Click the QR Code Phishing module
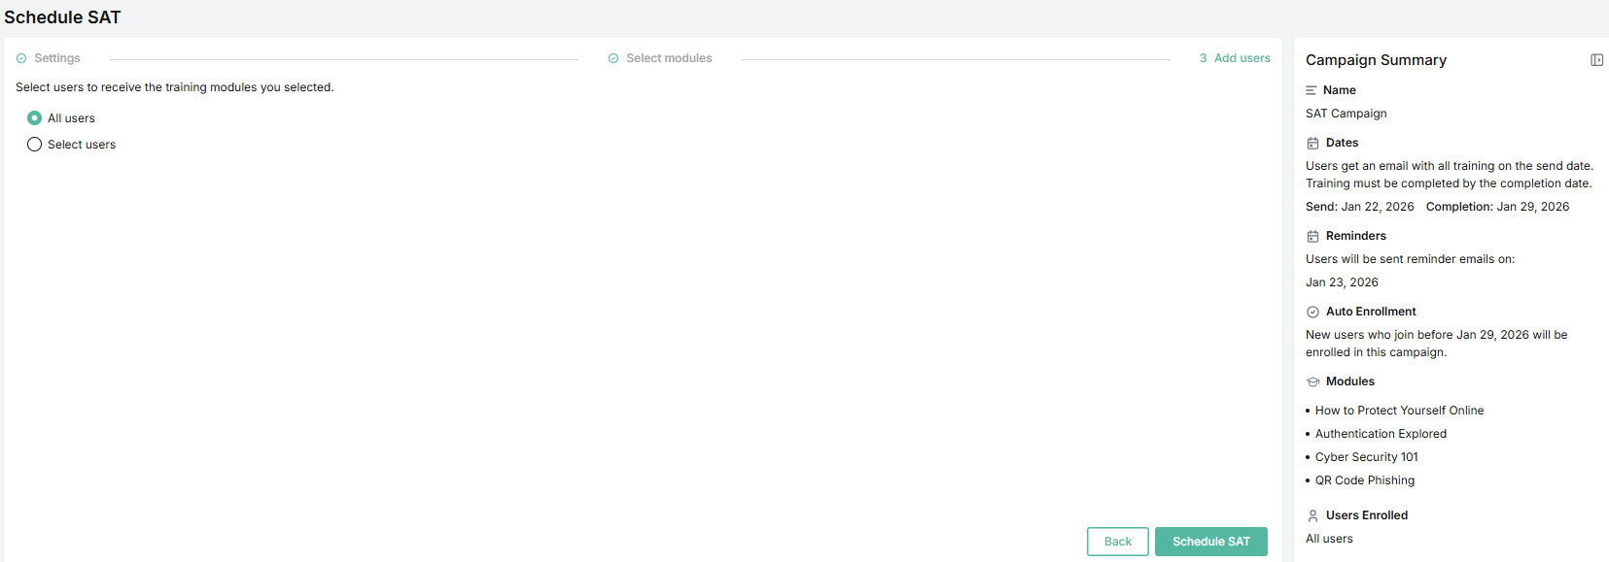This screenshot has width=1609, height=562. point(1364,480)
